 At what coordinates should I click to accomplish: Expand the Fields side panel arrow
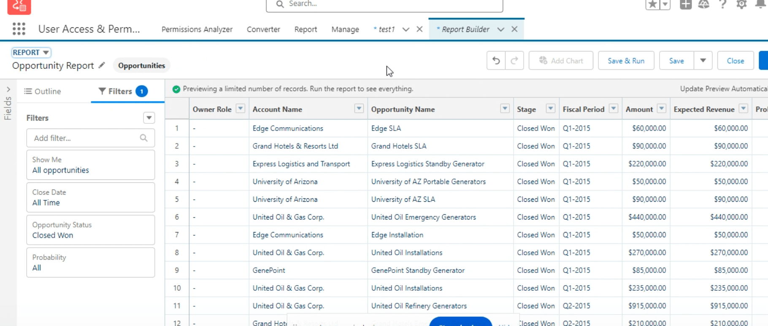click(x=8, y=89)
